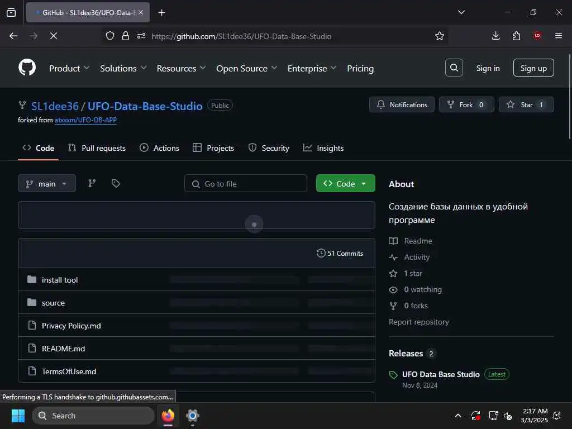Click the taskbar Search box

point(93,416)
